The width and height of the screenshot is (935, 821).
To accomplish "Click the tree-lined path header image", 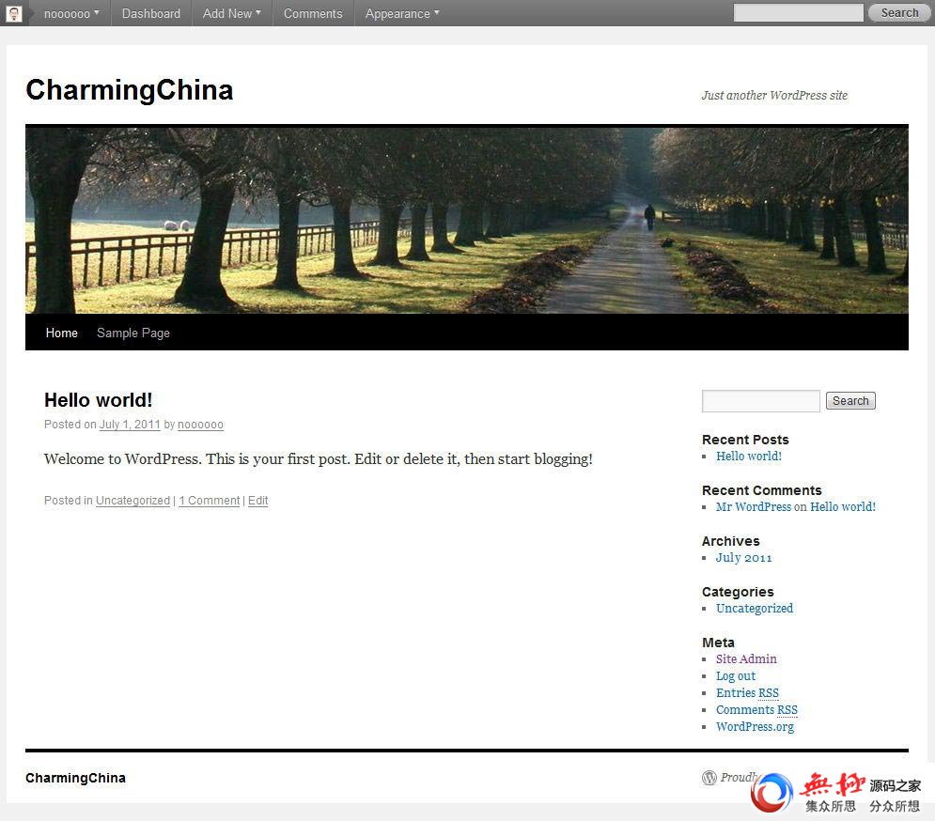I will pos(467,219).
